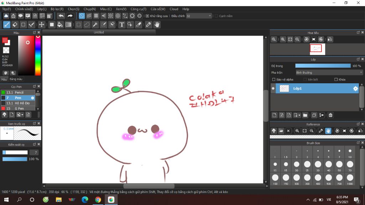Screen dimensions: 365x205
Task: Choose the Select Pen tool
Action: click(x=104, y=25)
